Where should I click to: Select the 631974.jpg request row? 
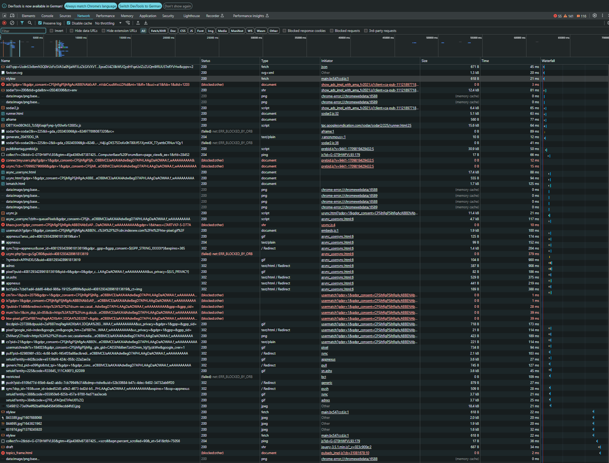(304, 430)
